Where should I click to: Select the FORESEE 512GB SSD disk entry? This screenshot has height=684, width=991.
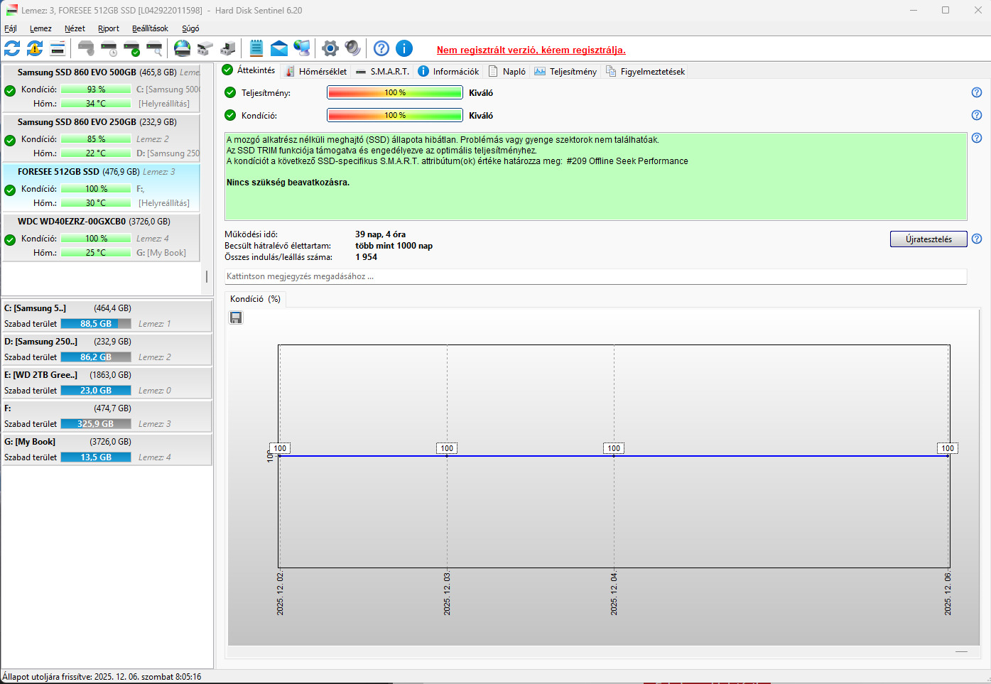[102, 188]
